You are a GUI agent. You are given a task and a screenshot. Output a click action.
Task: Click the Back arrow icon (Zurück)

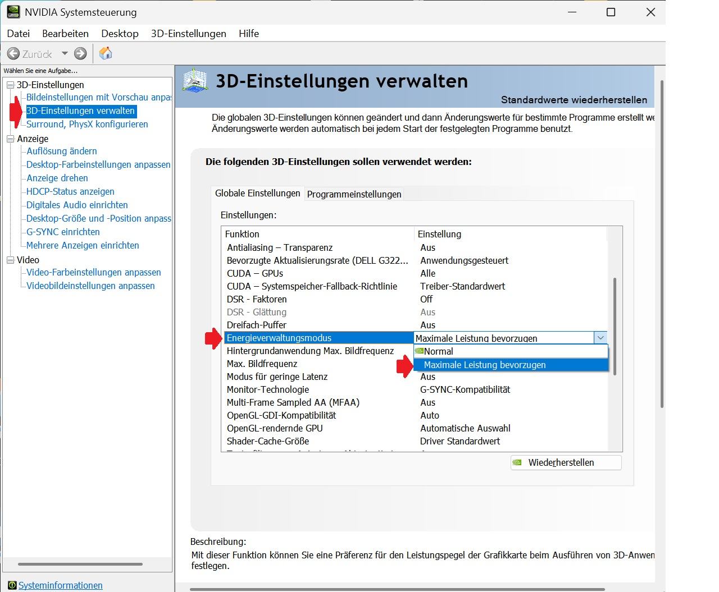pos(13,54)
